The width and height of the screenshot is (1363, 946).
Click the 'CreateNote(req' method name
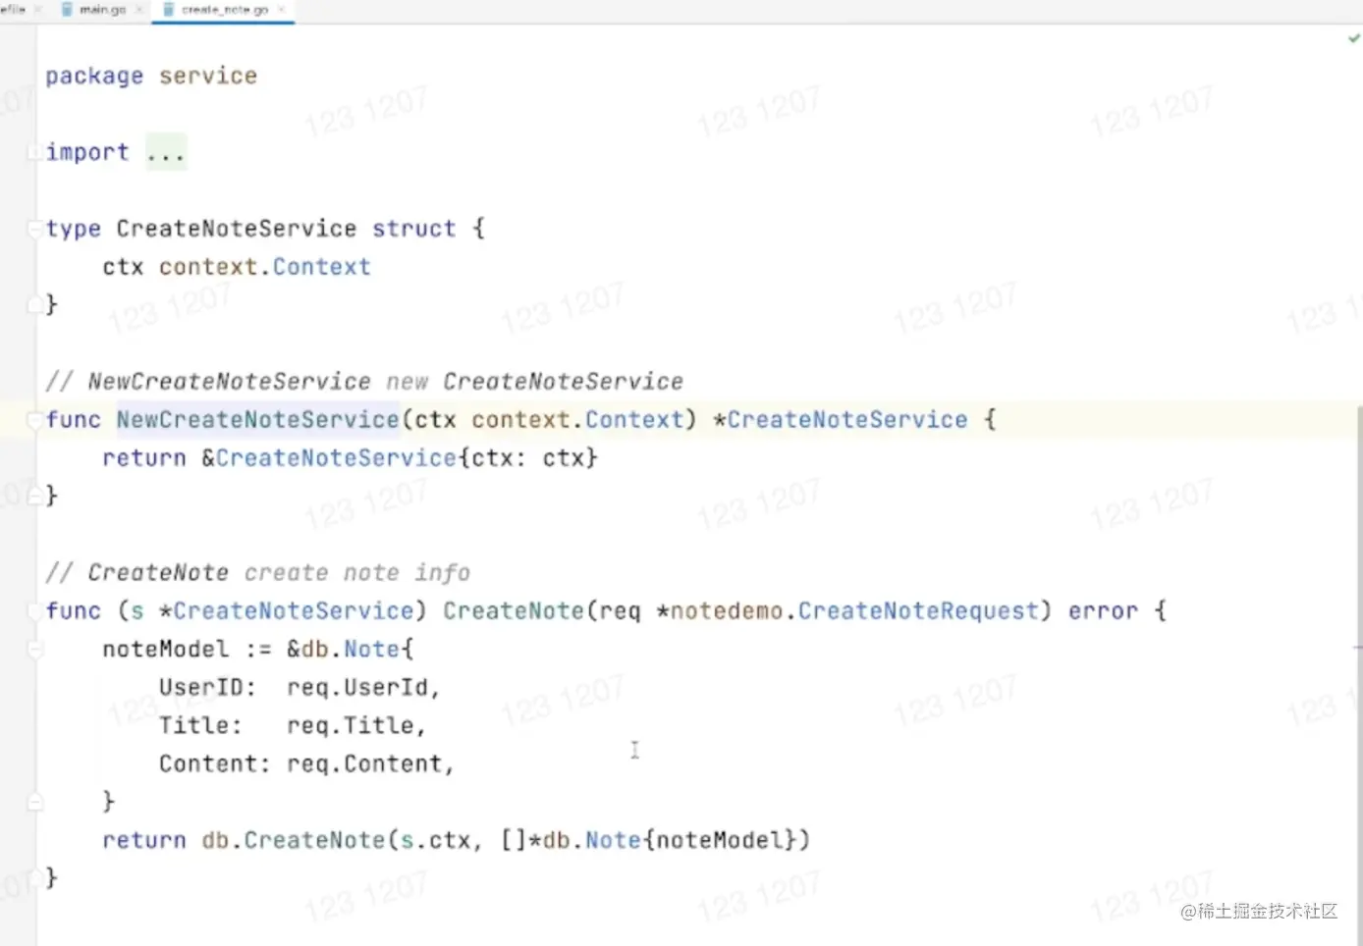click(x=514, y=611)
